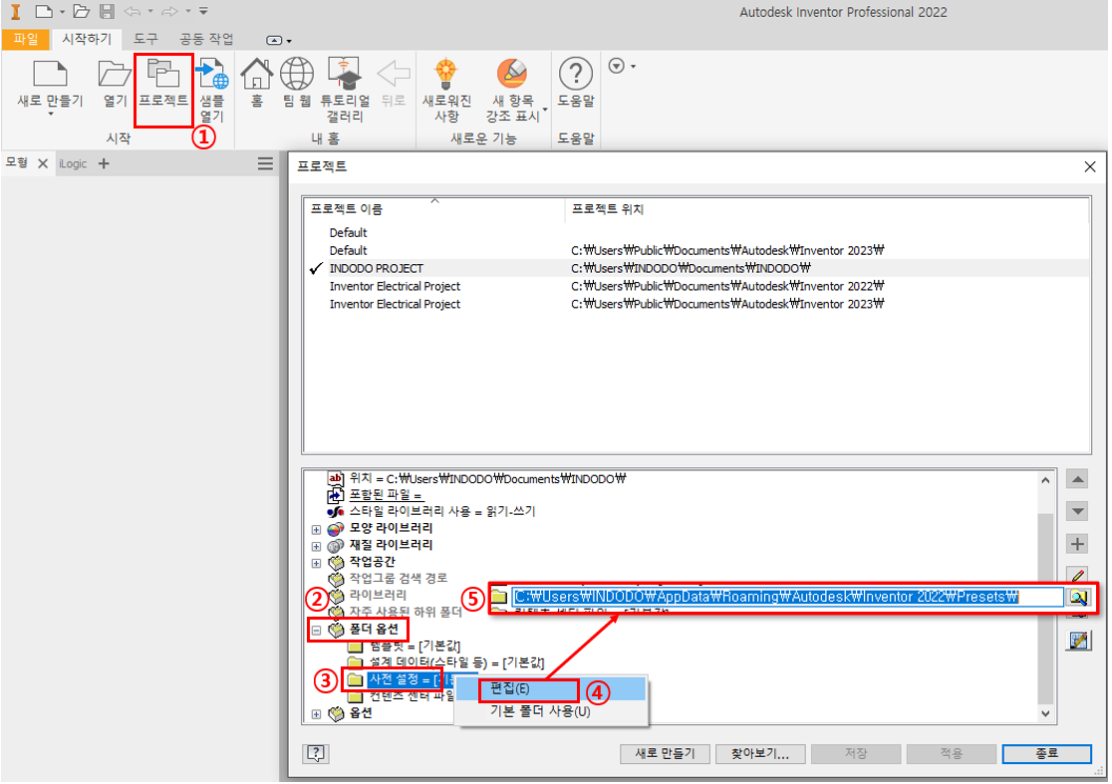Expand 옵션 tree node

[316, 714]
